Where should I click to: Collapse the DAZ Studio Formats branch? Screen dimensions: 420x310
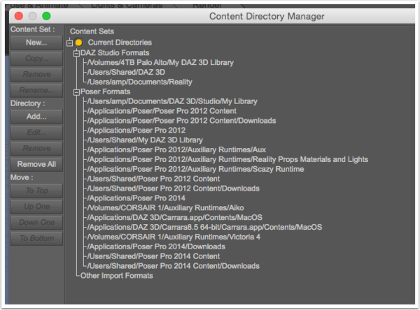(x=76, y=53)
